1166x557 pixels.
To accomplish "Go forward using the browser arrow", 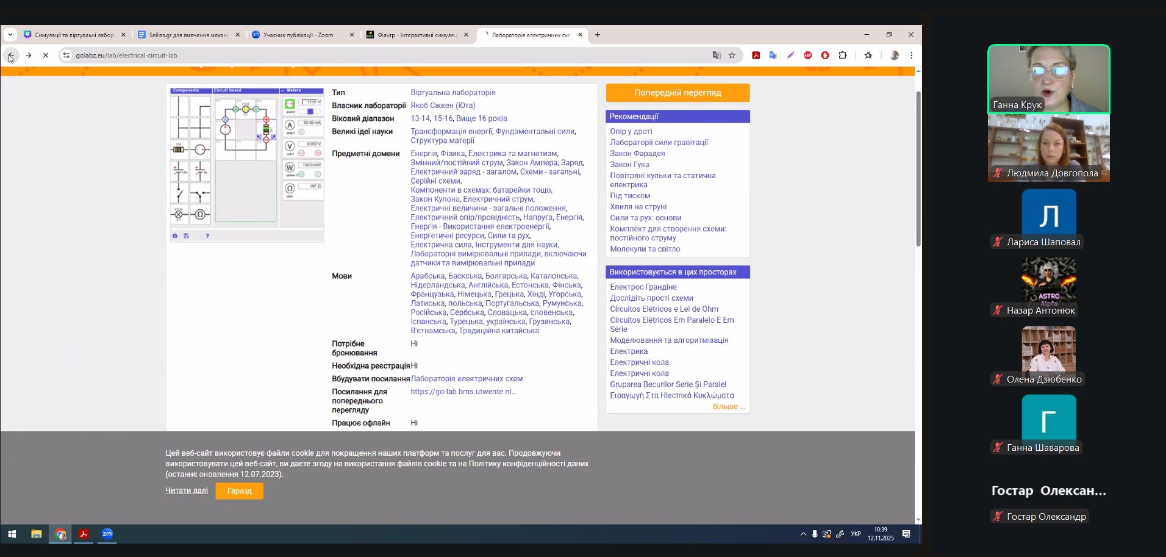I will pyautogui.click(x=28, y=56).
